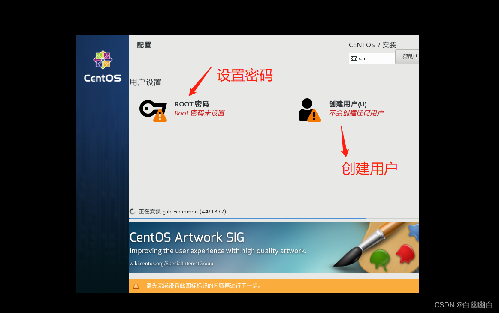Click the CentOS logo in the sidebar
This screenshot has height=313, width=499.
click(103, 66)
